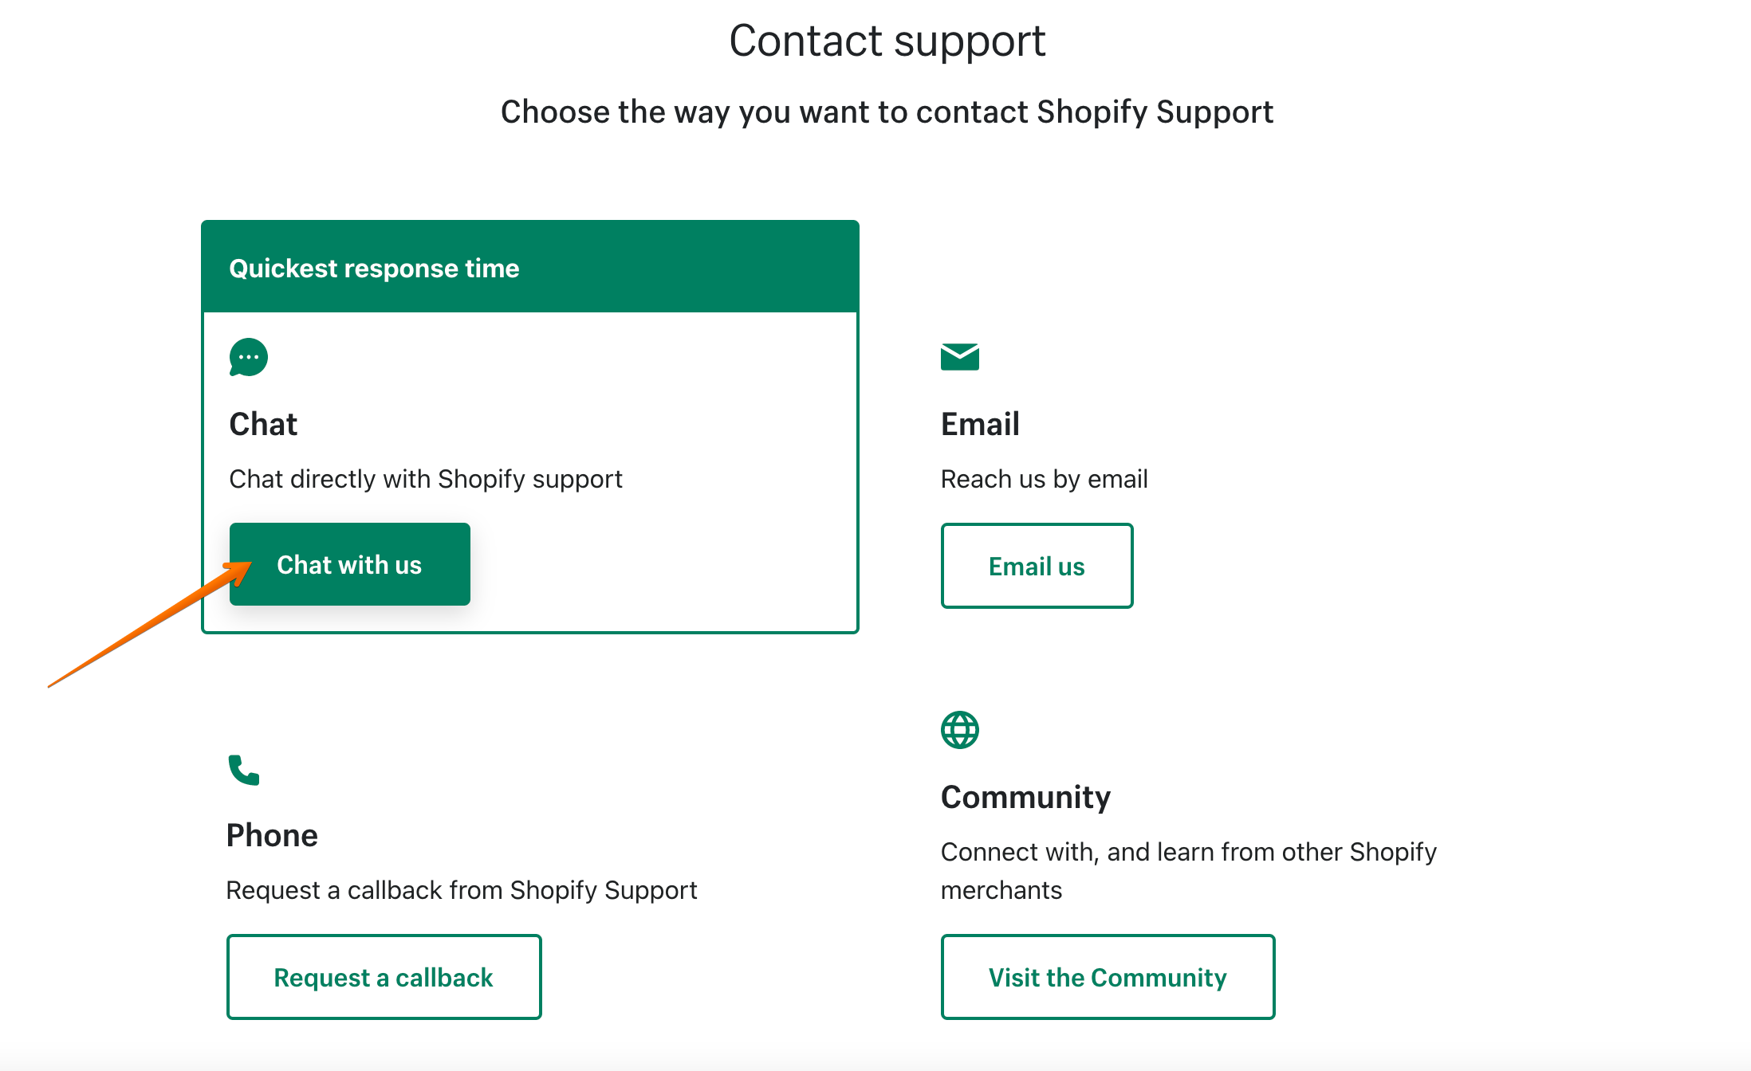Select 'Request a callback' button

point(384,977)
